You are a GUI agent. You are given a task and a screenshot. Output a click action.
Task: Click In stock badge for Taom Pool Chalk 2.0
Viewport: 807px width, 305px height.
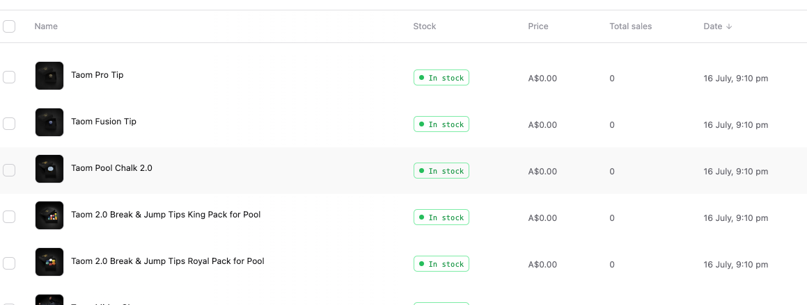click(441, 171)
